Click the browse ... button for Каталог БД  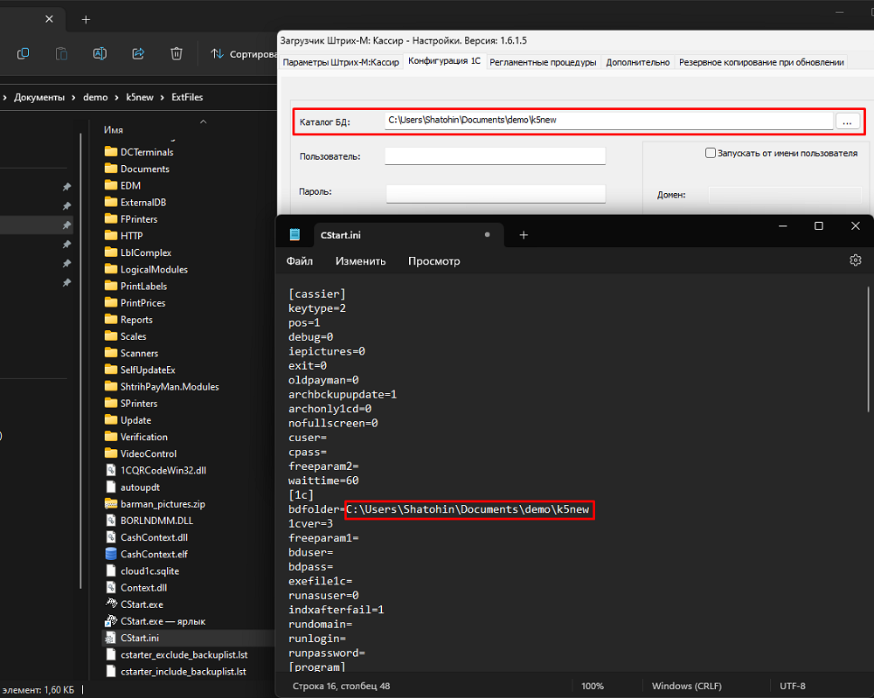pos(847,121)
